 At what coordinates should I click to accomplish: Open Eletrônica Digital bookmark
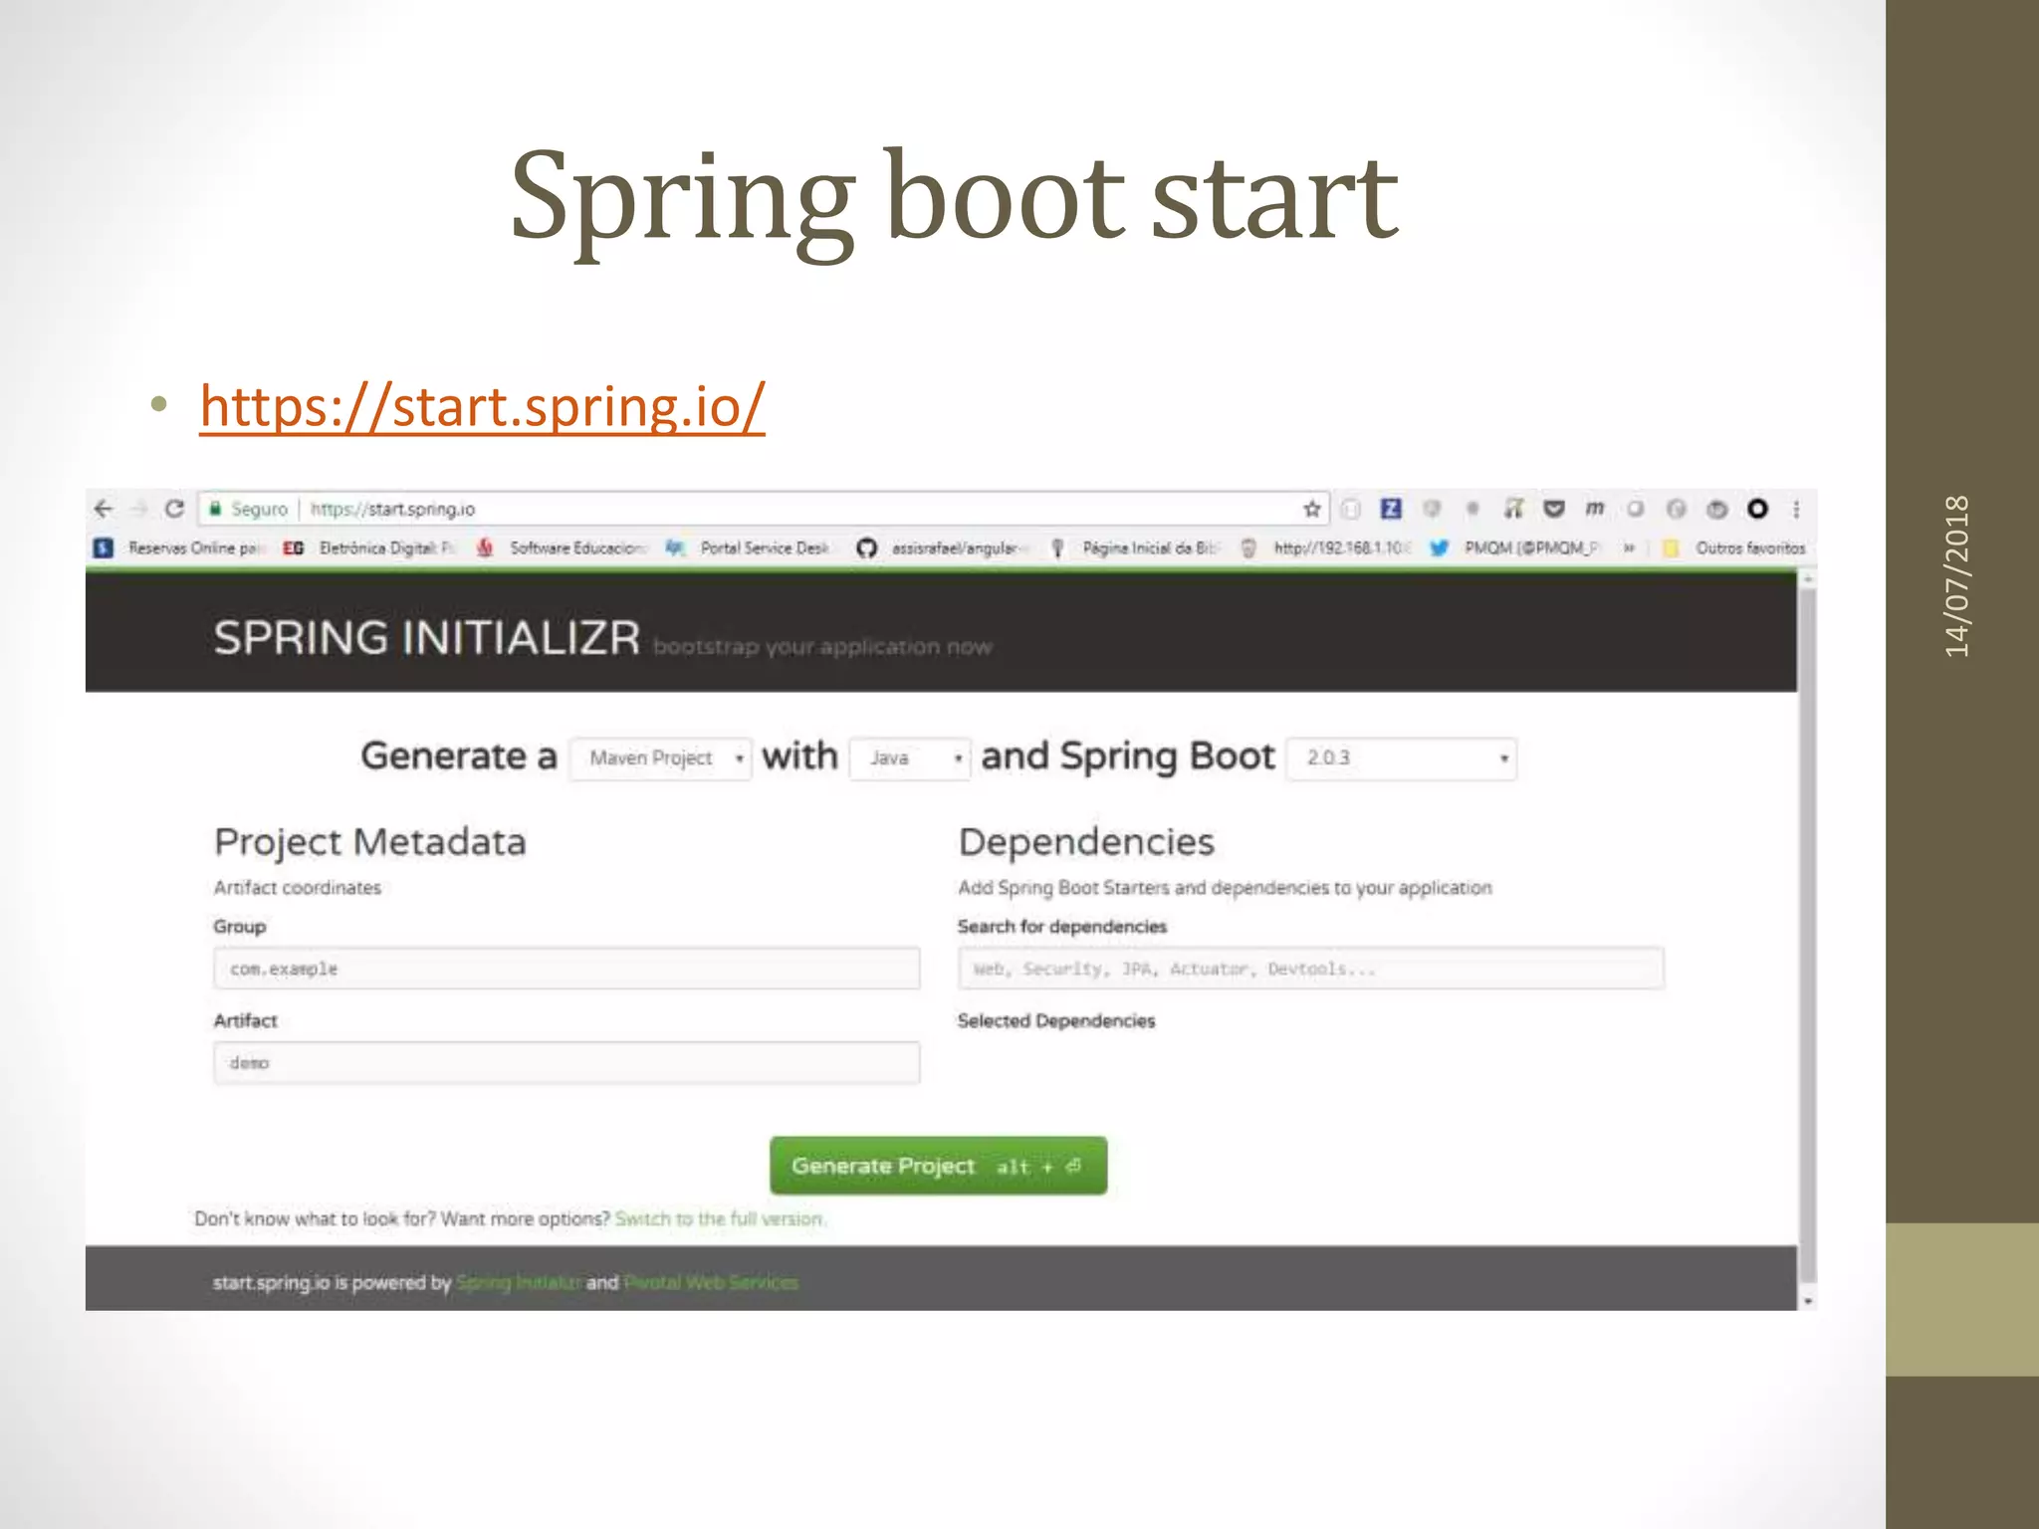point(368,547)
